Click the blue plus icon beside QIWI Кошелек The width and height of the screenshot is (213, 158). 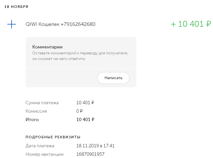(12, 24)
